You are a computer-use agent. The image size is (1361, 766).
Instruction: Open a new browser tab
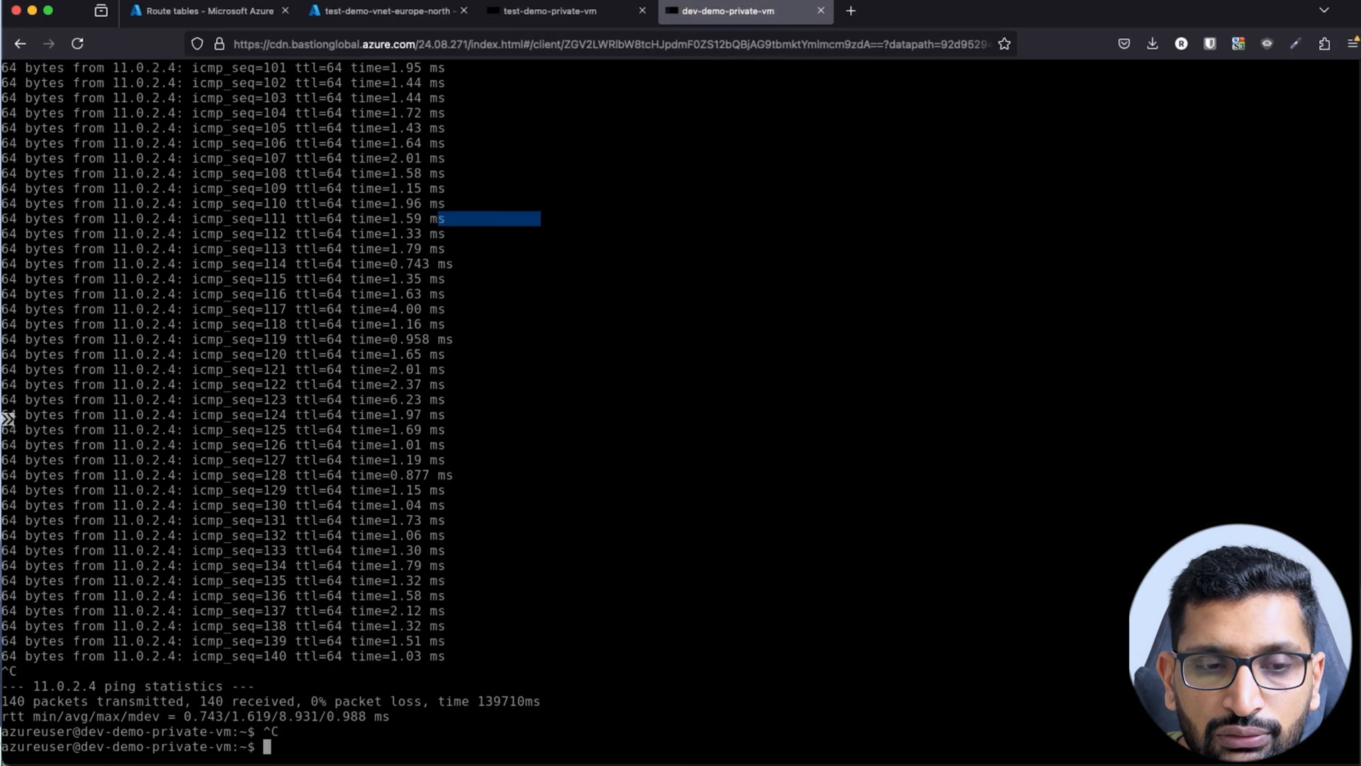[851, 11]
